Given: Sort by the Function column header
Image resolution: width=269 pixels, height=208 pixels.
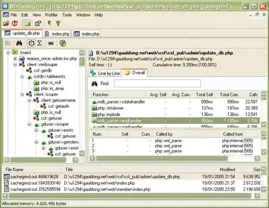Looking at the screenshot, I should [x=117, y=95].
